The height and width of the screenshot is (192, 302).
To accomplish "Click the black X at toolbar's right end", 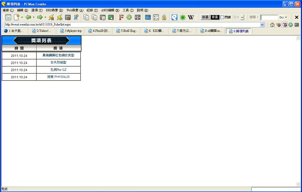I will coord(297,17).
